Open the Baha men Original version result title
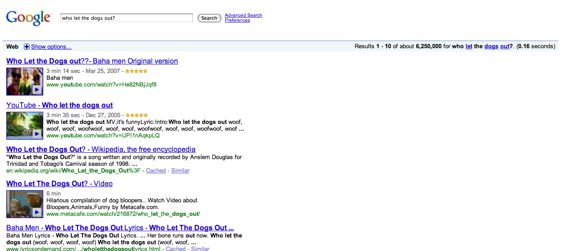This screenshot has width=561, height=251. click(x=92, y=61)
